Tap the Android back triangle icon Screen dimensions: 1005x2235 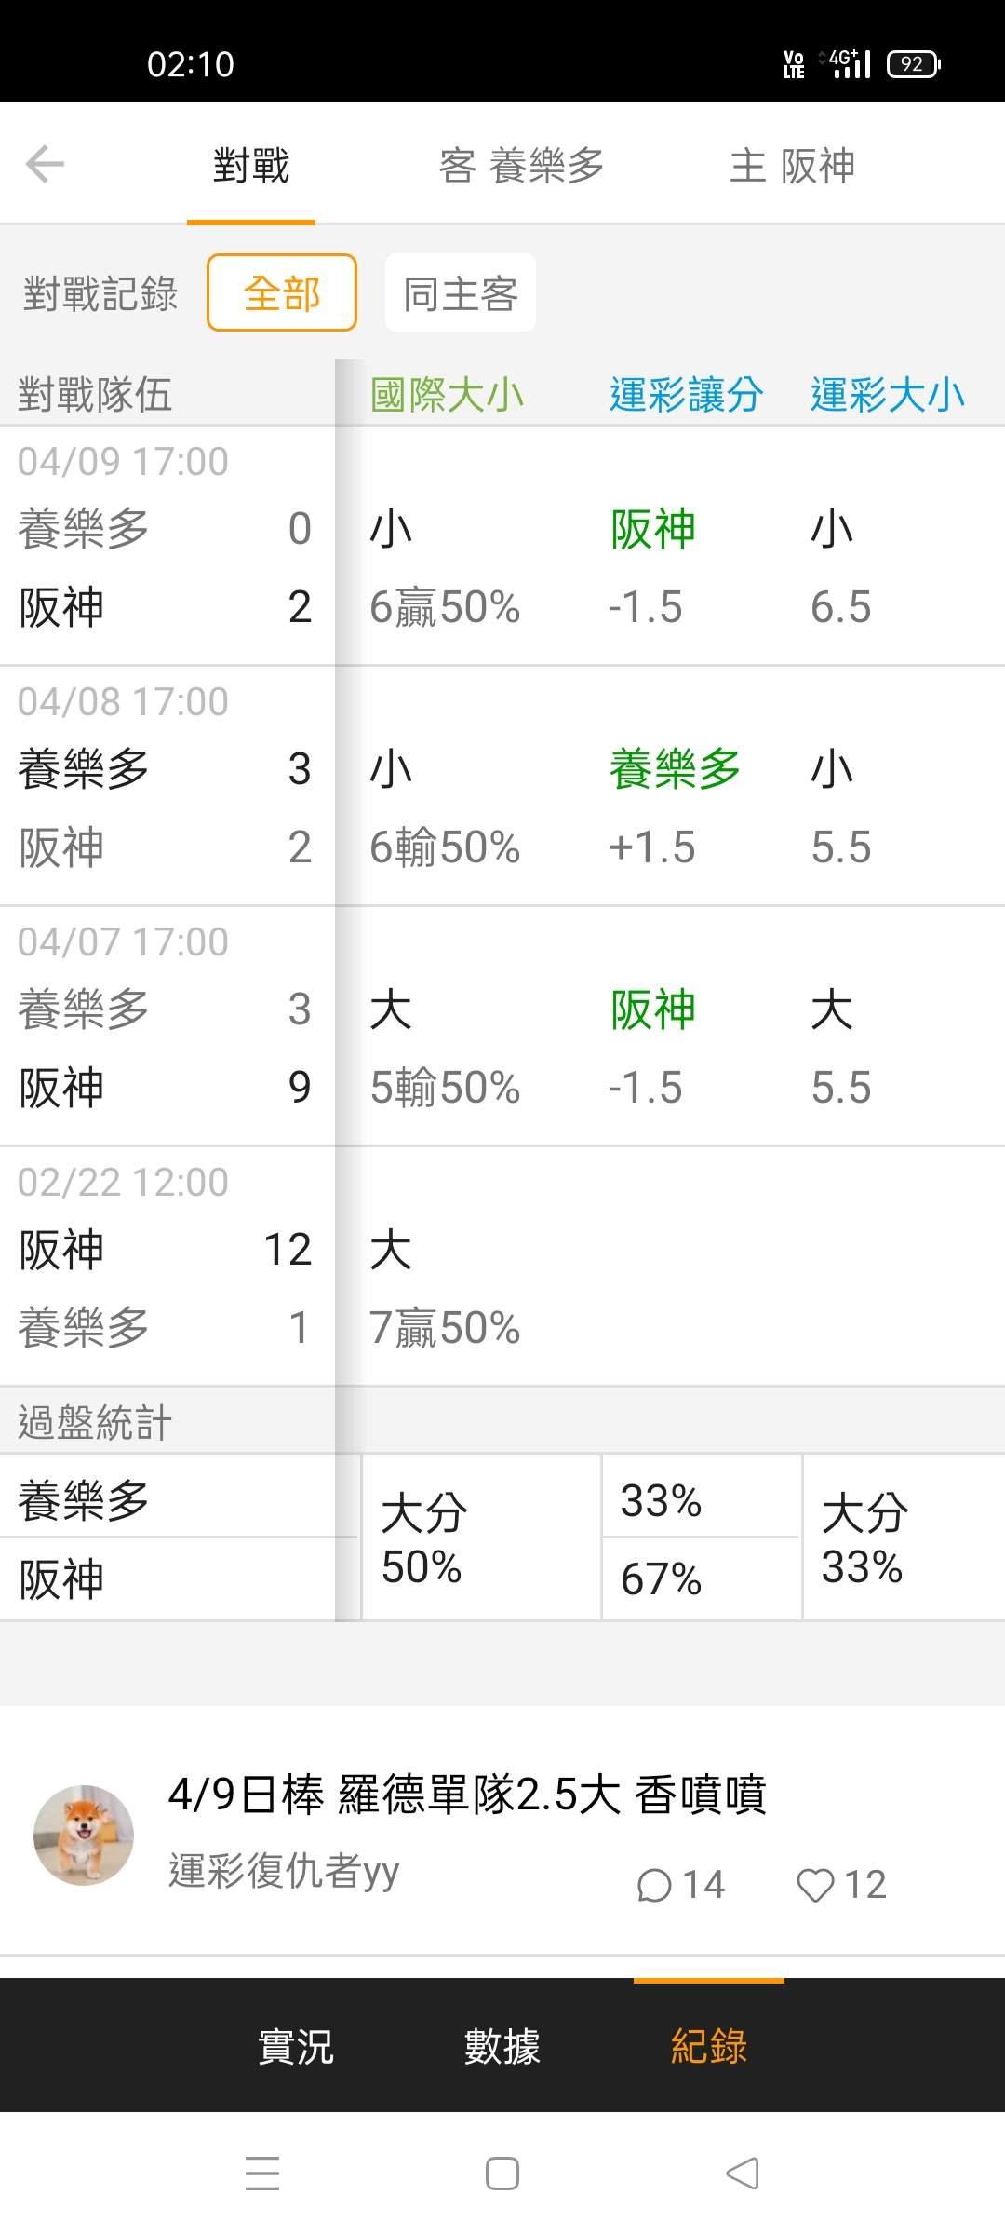[743, 2173]
